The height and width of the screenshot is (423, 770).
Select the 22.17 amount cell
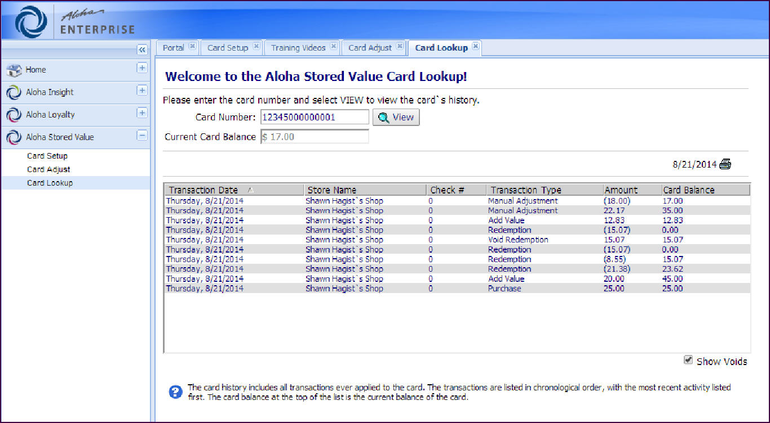tap(614, 210)
